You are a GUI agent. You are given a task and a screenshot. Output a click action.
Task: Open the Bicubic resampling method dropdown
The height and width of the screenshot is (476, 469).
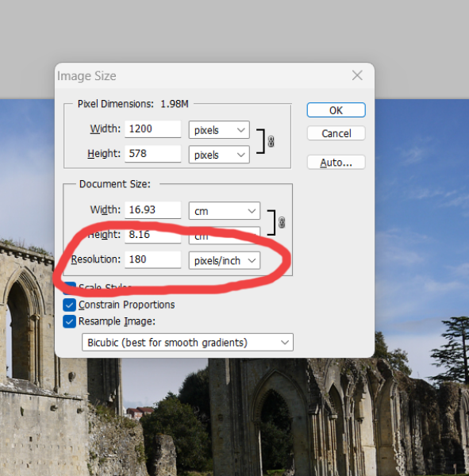click(187, 343)
